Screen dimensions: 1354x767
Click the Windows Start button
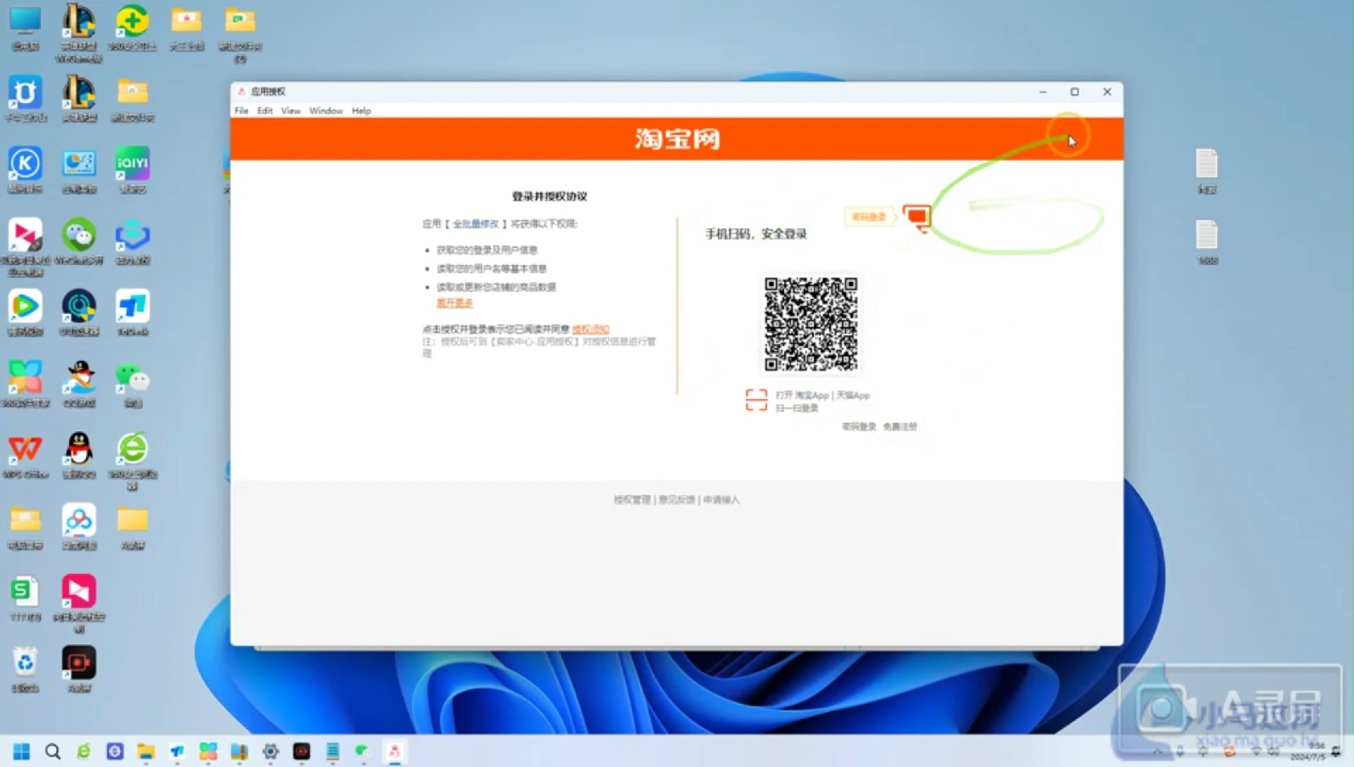[x=22, y=751]
